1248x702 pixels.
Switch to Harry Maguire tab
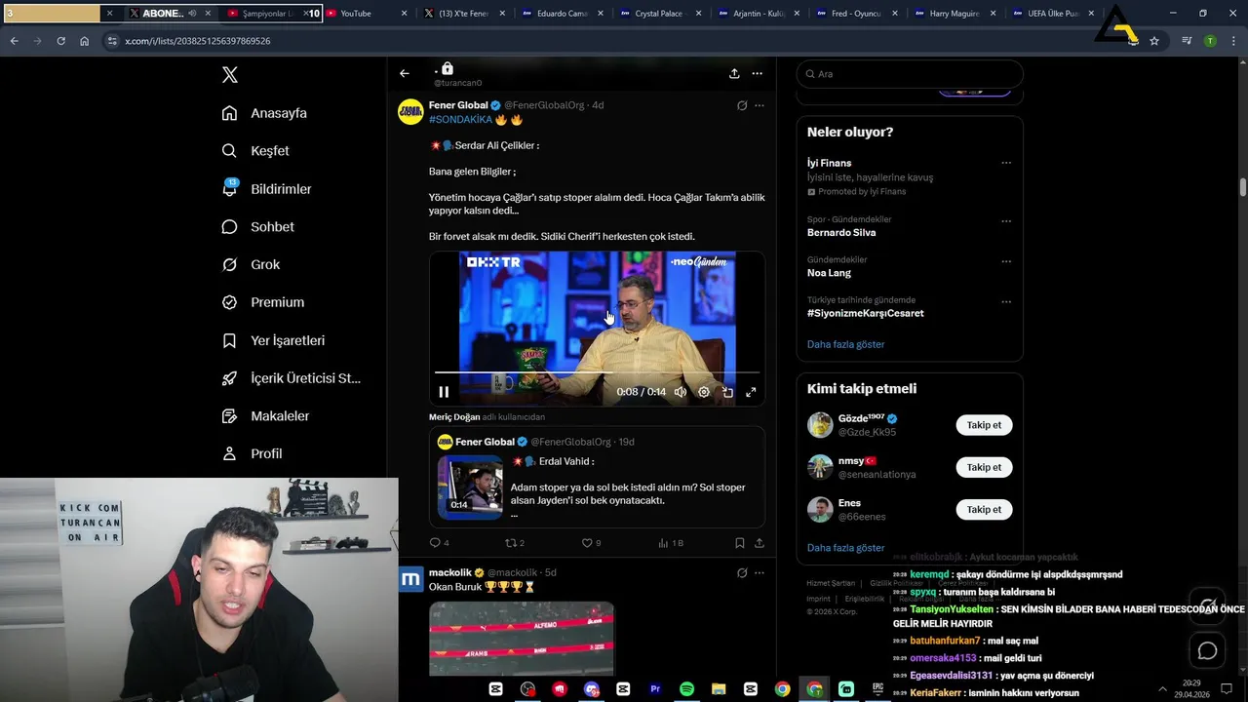954,14
